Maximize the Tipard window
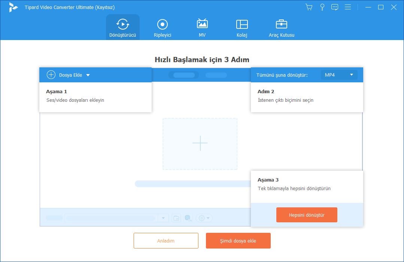Viewport: 404px width, 262px height. (380, 7)
